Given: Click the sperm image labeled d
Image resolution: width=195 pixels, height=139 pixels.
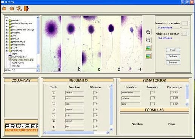Looking at the screenshot, I should coord(111,44).
